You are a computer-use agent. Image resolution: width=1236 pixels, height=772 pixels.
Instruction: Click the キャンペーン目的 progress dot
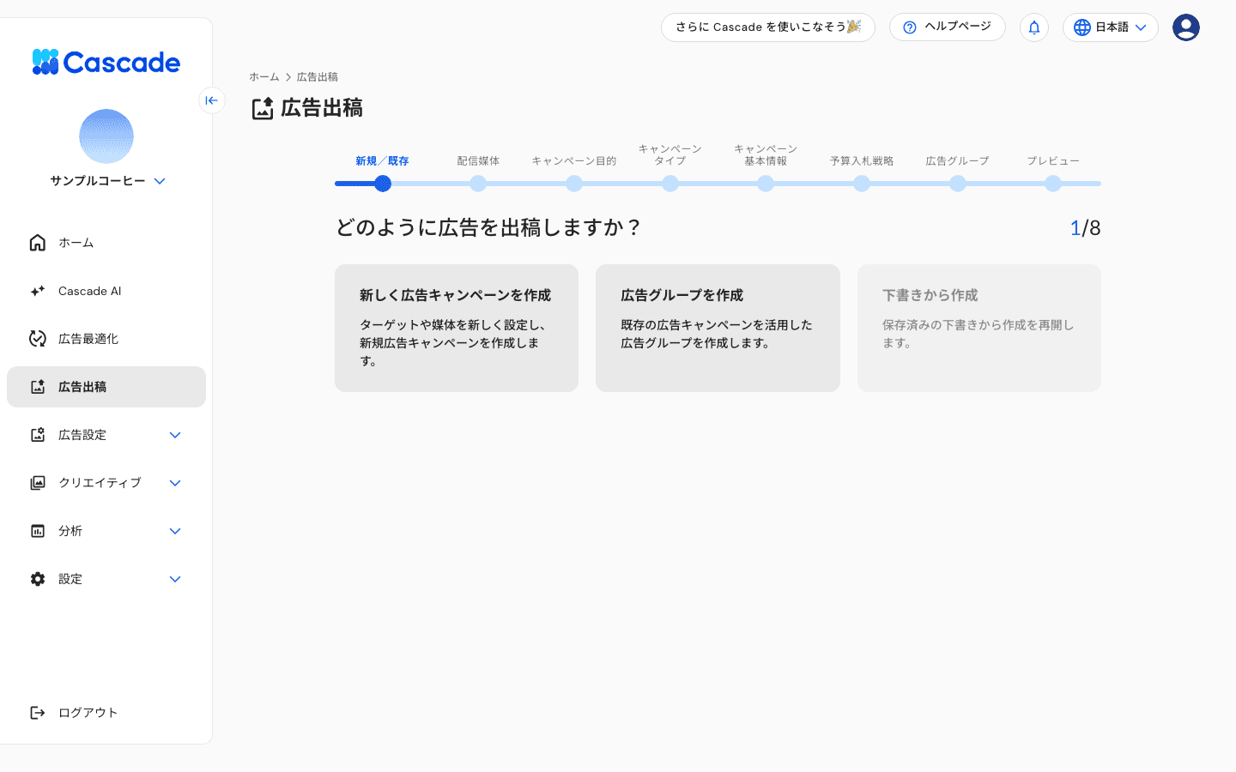pyautogui.click(x=574, y=184)
